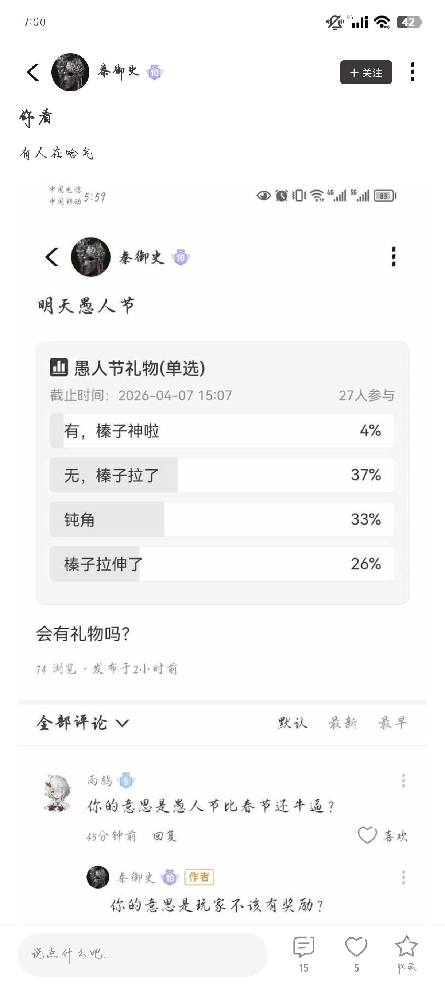Tap the 说点什么吧 comment input field

[142, 954]
